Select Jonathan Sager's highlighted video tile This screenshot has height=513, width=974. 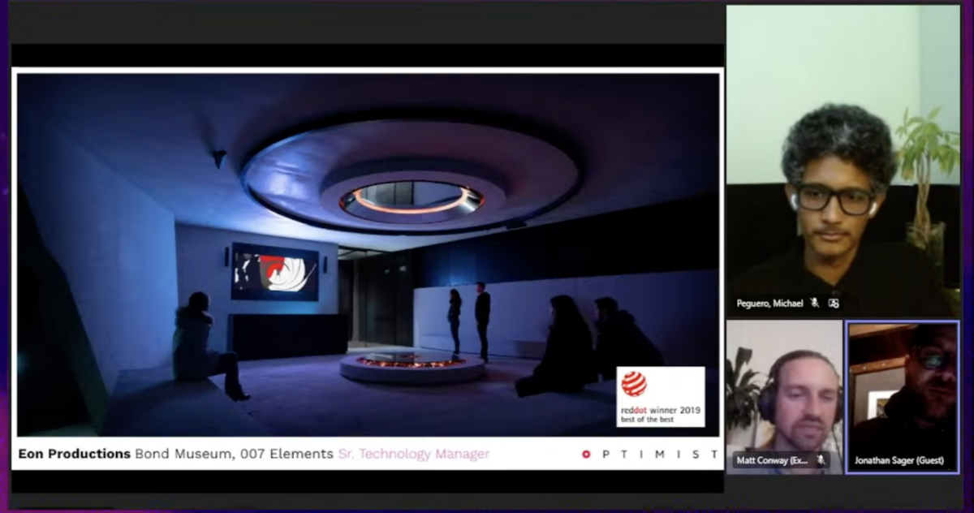[903, 397]
